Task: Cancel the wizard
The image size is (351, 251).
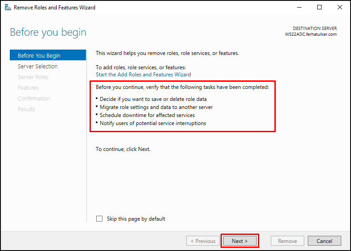Action: pos(324,241)
